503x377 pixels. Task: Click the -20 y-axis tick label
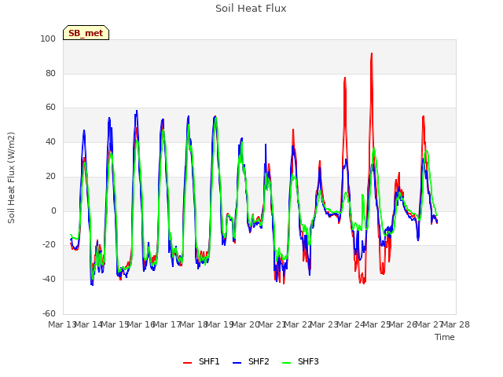coord(49,244)
